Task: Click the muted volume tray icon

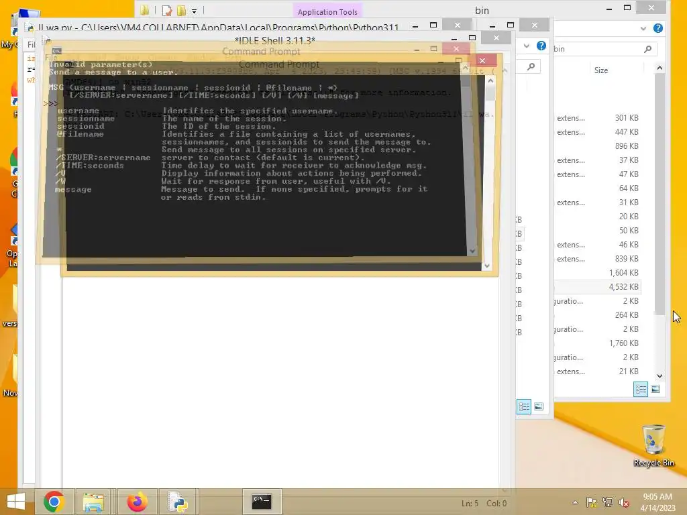Action: pos(623,502)
